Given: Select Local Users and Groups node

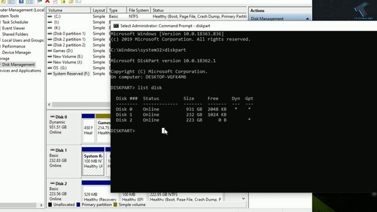Looking at the screenshot, I should (x=23, y=40).
